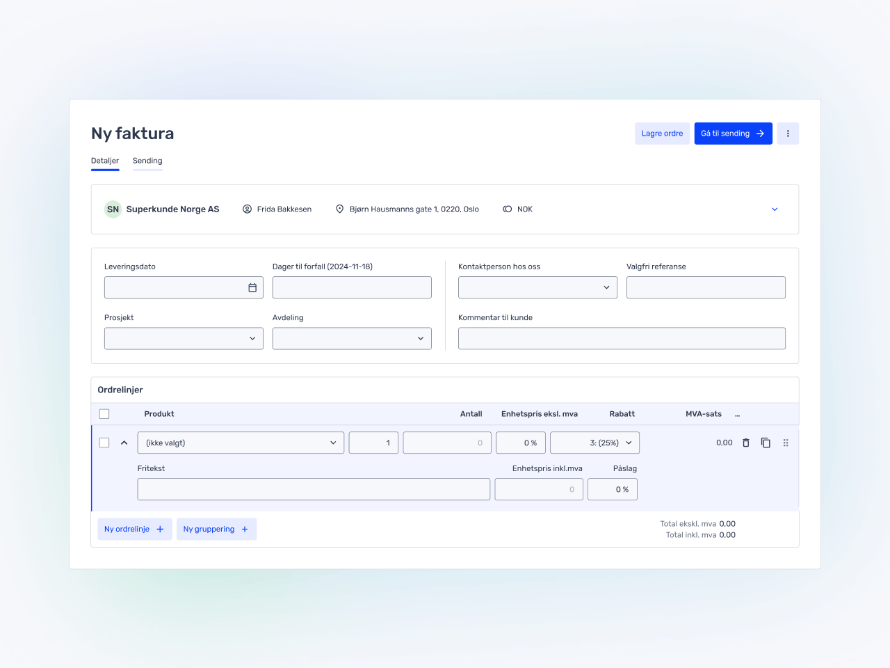The image size is (890, 668).
Task: Click the location pin icon by address
Action: (x=340, y=209)
